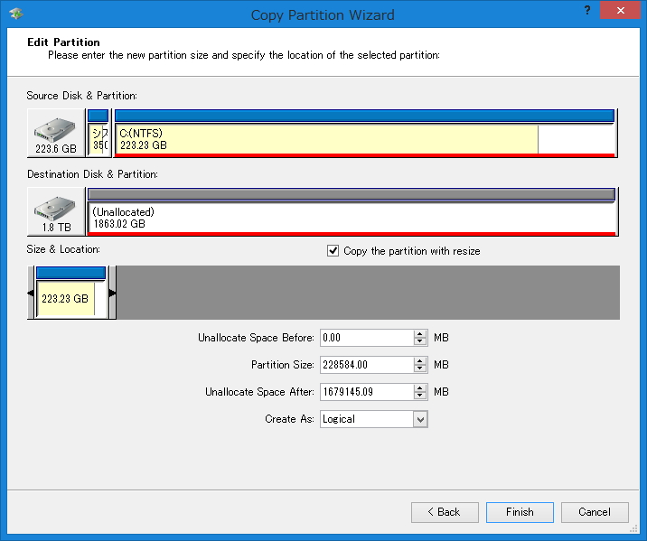
Task: Click the 'Size & Location:' label
Action: coord(63,249)
